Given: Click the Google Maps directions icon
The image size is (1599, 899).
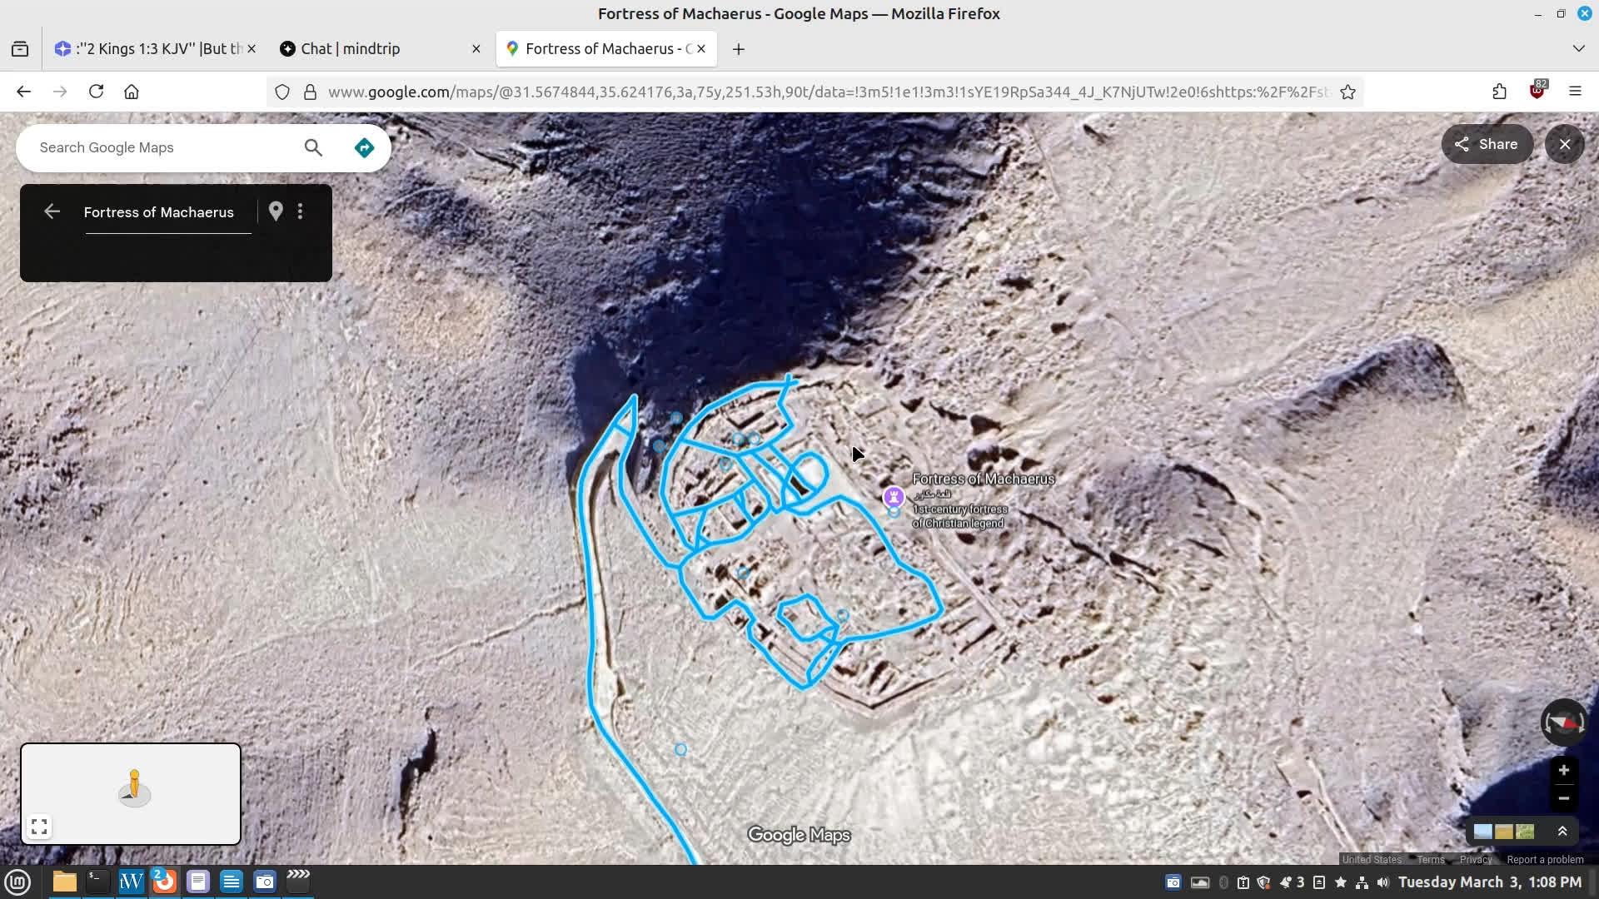Looking at the screenshot, I should pyautogui.click(x=364, y=148).
